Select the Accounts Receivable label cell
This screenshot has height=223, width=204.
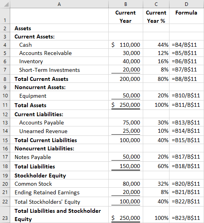pyautogui.click(x=59, y=53)
